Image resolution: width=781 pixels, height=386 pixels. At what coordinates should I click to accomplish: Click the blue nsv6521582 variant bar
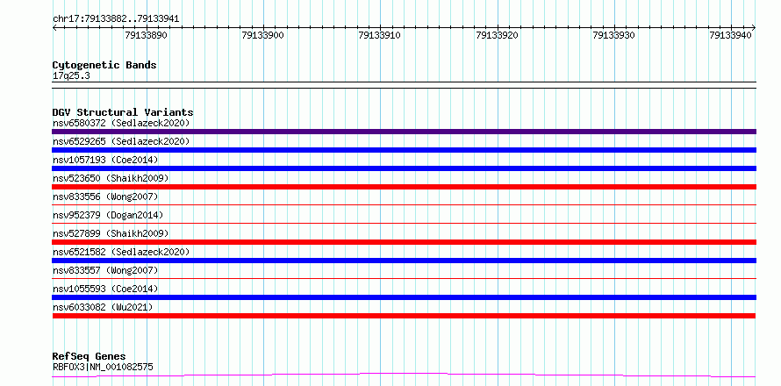[404, 261]
